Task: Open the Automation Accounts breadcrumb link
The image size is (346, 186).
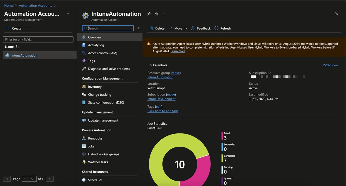Action: pyautogui.click(x=35, y=5)
